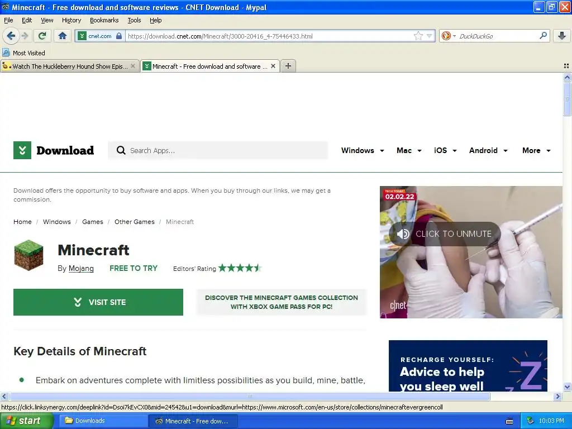572x429 pixels.
Task: Open the Help menu
Action: (155, 20)
